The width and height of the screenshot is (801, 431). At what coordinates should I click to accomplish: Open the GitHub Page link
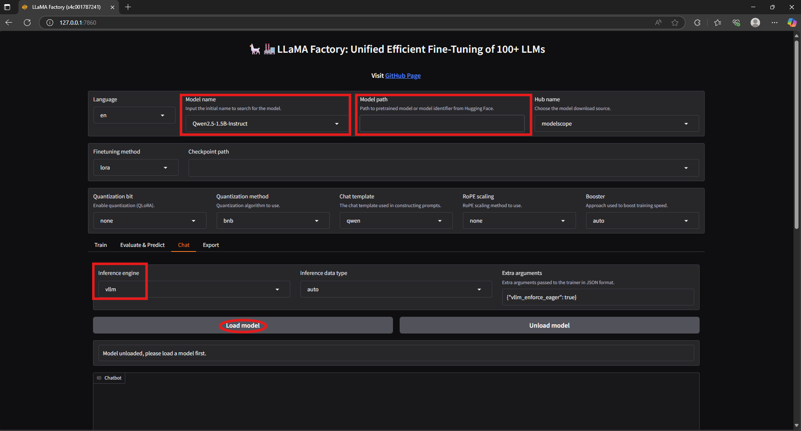403,76
